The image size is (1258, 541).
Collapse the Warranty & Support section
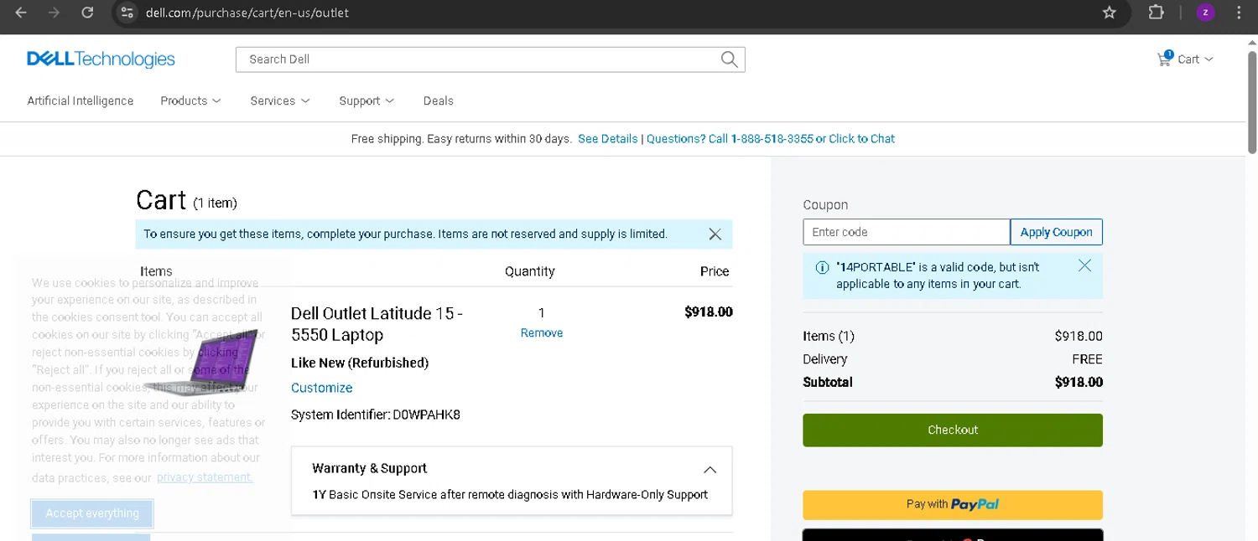coord(710,469)
